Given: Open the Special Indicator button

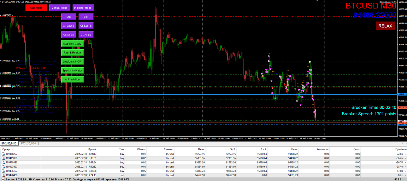Looking at the screenshot, I should (x=72, y=70).
